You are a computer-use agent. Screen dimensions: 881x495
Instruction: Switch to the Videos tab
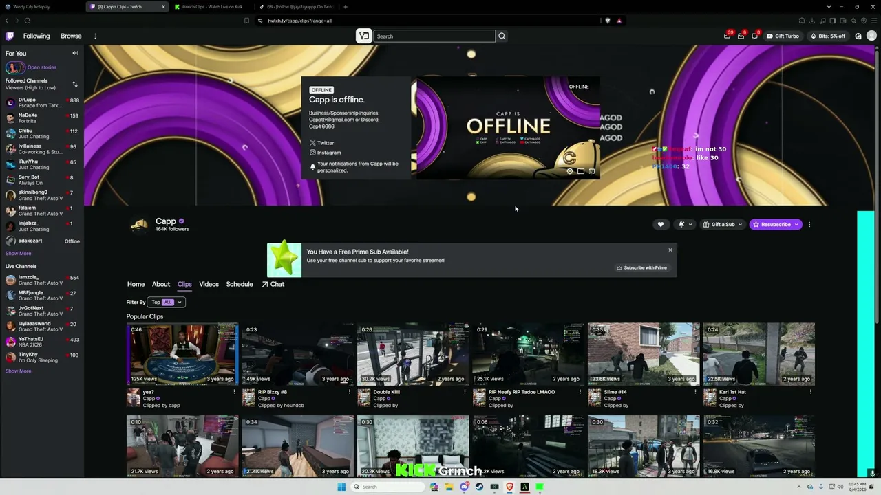pos(209,284)
